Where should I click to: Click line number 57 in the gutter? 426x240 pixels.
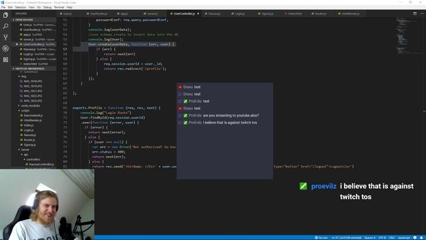(65, 49)
